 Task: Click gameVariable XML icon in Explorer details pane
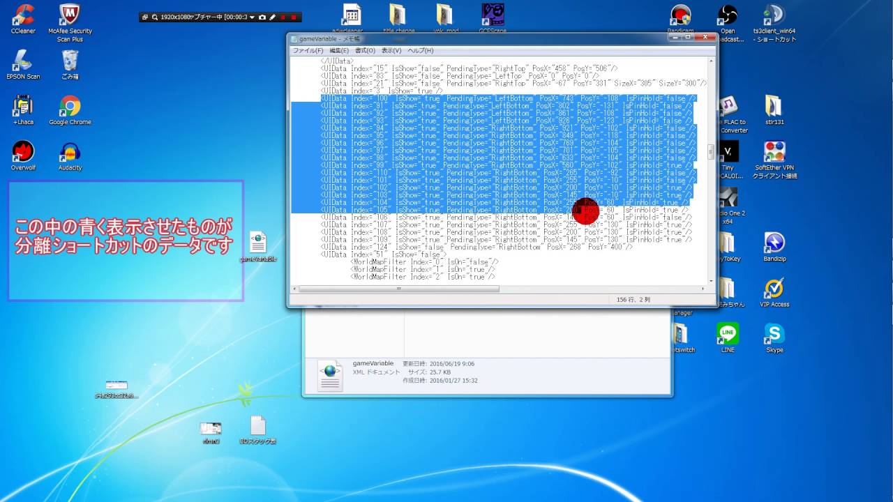(x=330, y=374)
